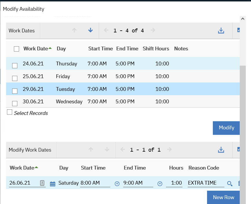
Task: Open End Time clock picker
Action: (160, 183)
